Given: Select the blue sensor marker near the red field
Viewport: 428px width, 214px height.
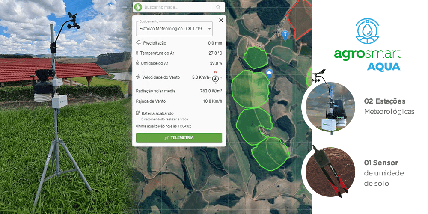Looking at the screenshot, I should [285, 36].
